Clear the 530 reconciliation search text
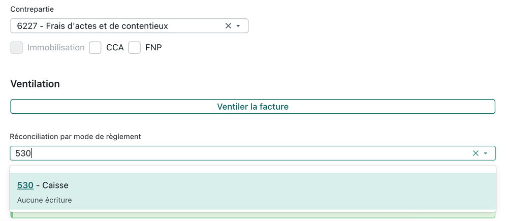Screen dimensions: 507x221 (476, 153)
